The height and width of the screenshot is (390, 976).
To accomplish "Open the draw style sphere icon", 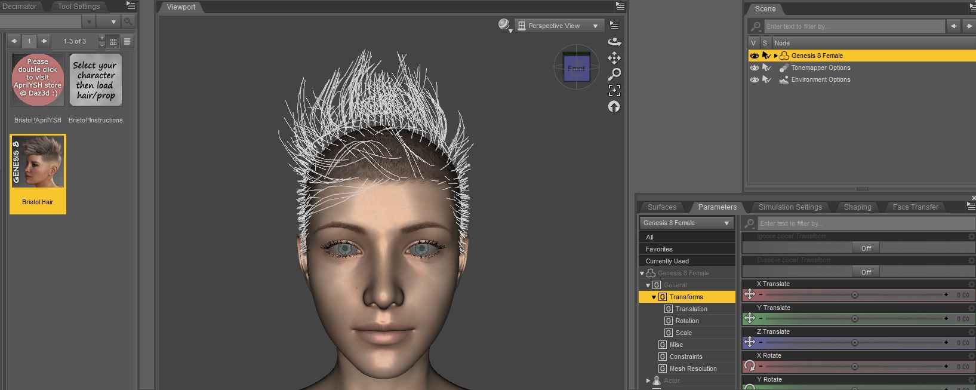I will (504, 24).
